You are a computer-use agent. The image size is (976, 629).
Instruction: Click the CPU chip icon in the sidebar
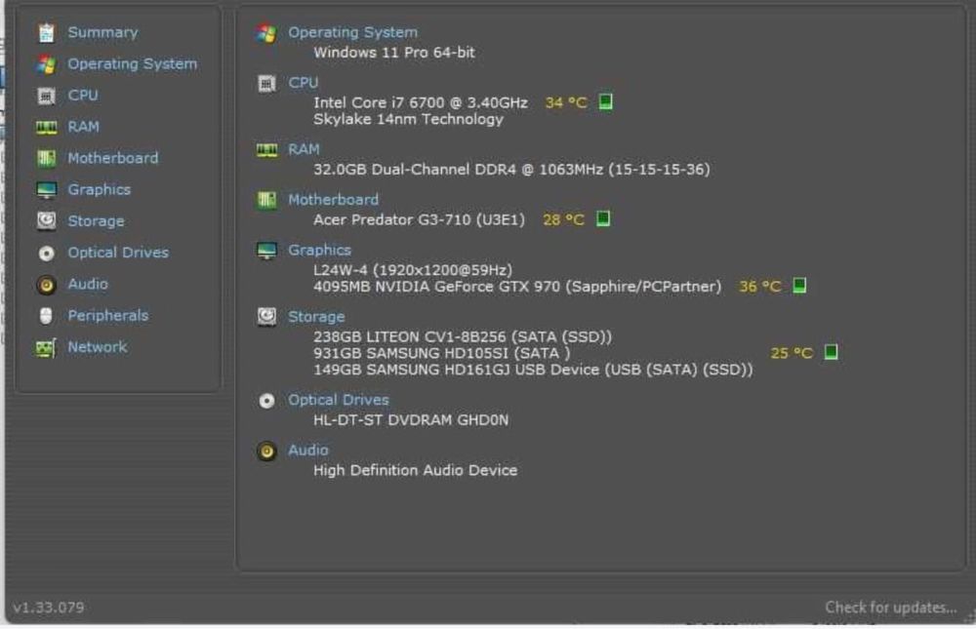46,96
